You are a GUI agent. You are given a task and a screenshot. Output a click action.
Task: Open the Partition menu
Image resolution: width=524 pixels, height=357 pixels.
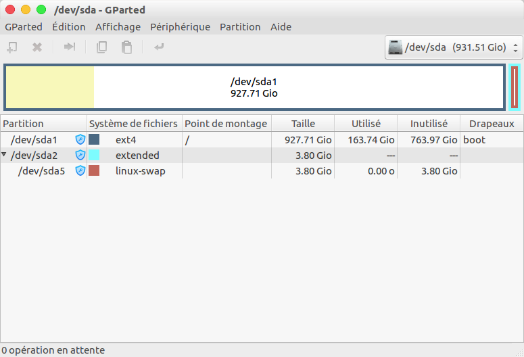tap(240, 27)
